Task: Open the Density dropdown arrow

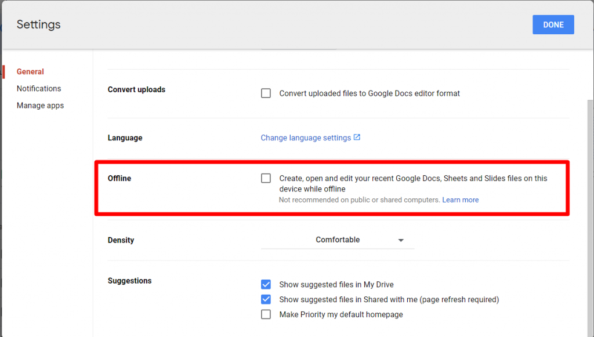Action: (401, 240)
